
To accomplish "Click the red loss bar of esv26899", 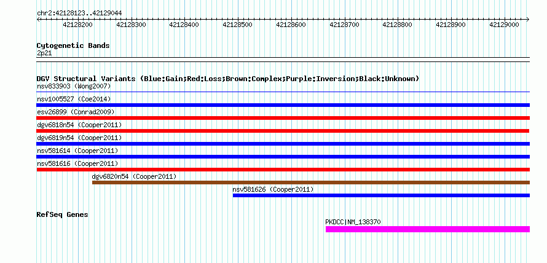I will [x=283, y=118].
